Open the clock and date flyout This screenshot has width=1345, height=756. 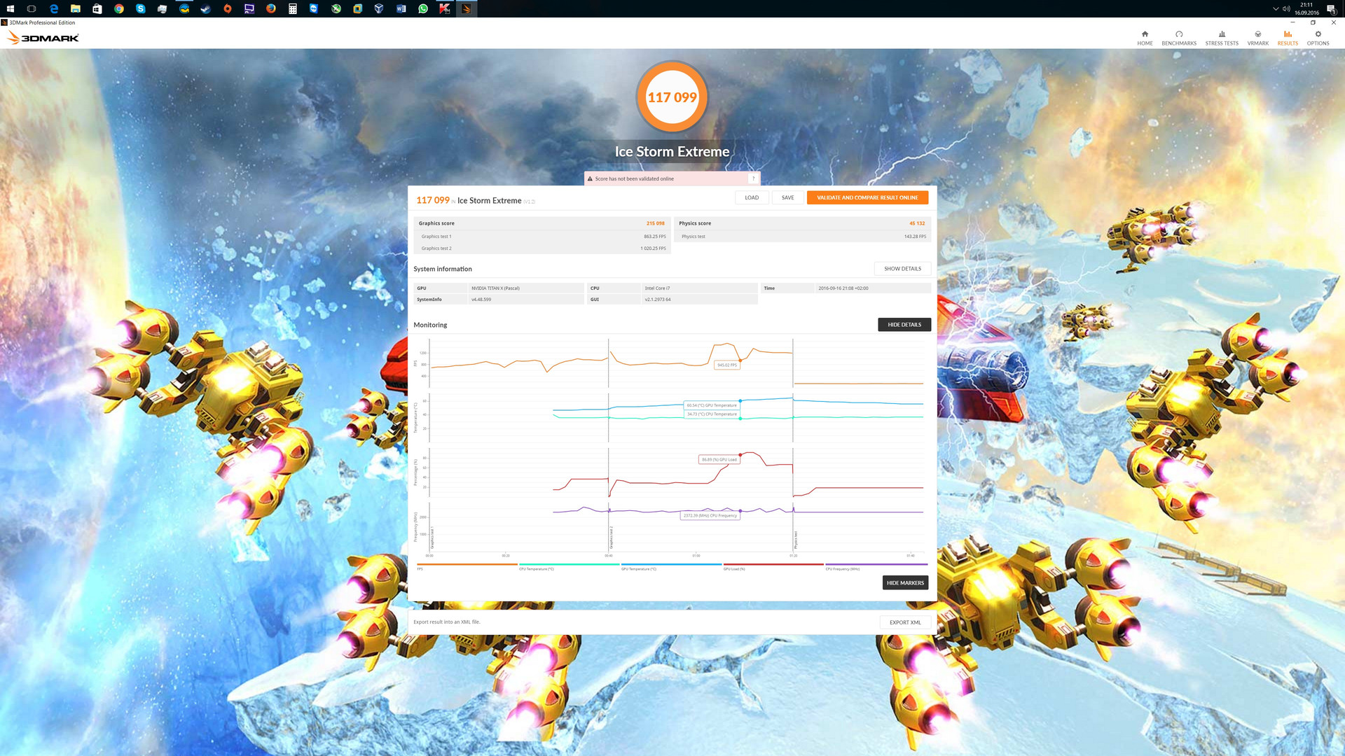tap(1307, 8)
